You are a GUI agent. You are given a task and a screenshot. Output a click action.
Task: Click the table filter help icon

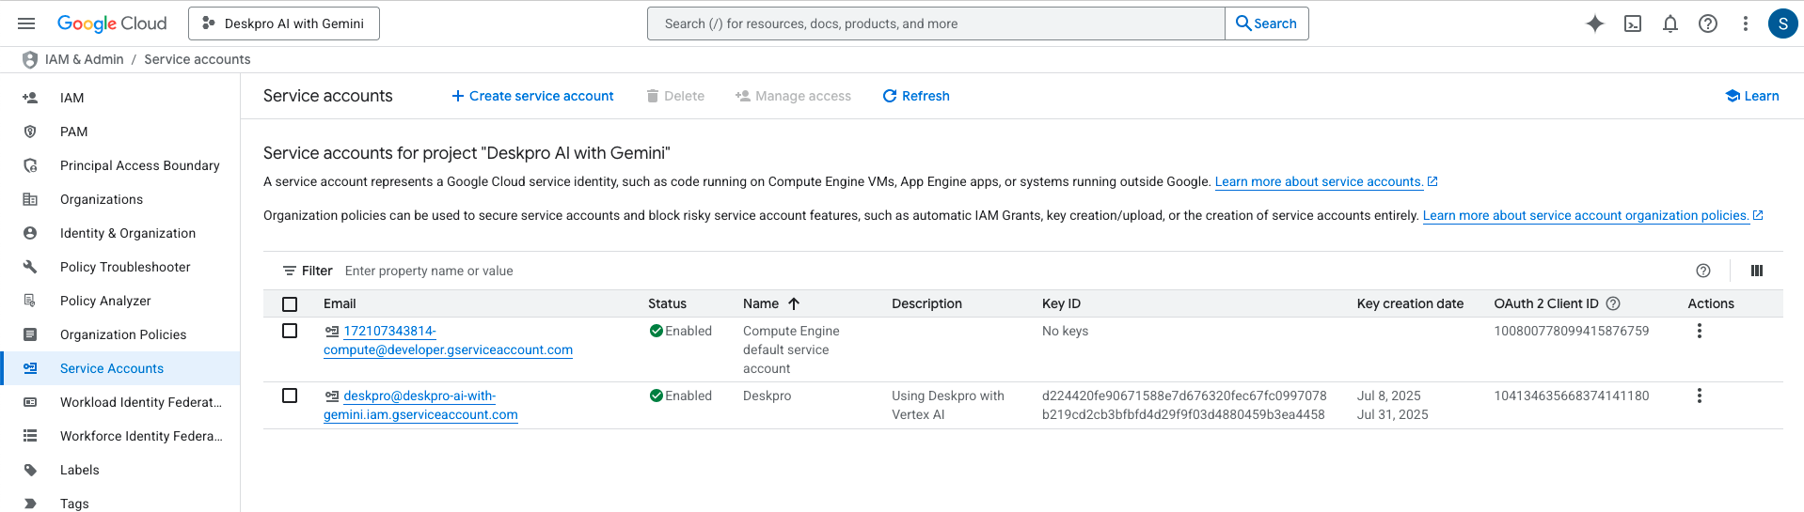[x=1703, y=271]
